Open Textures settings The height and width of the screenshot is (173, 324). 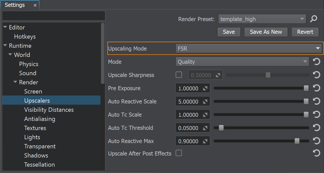click(x=35, y=128)
